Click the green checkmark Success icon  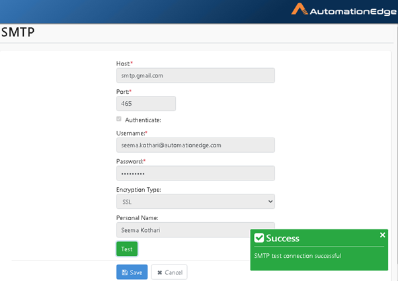coord(259,238)
